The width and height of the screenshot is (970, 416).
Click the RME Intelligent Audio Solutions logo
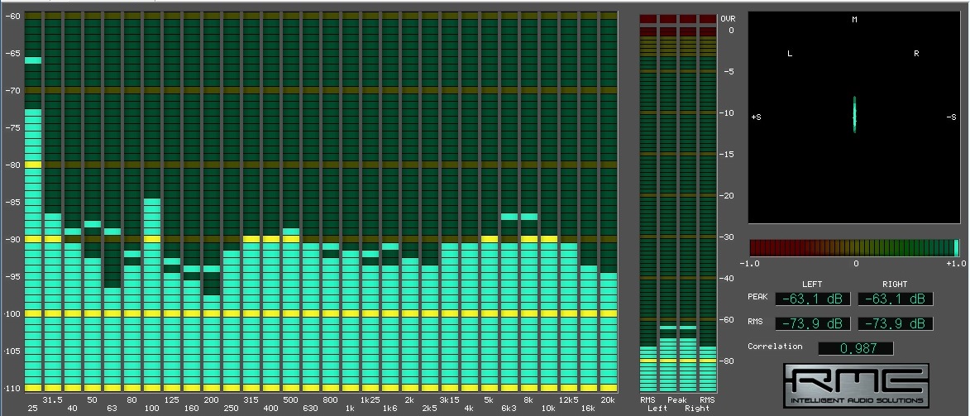[x=856, y=385]
